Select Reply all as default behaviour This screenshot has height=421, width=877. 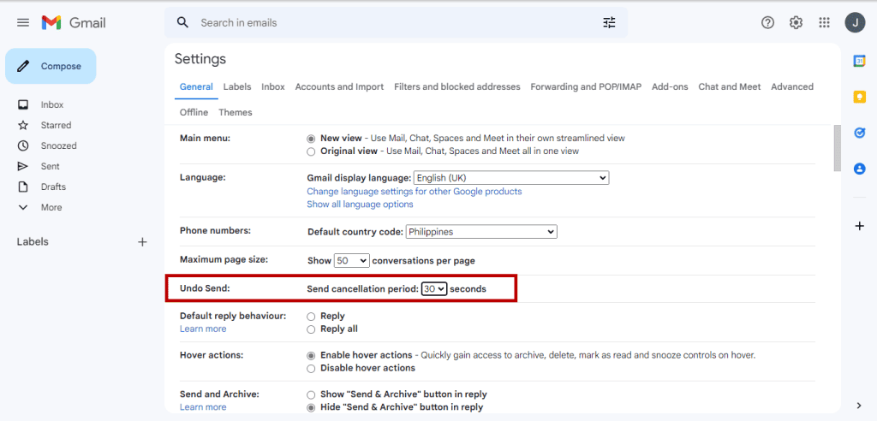[x=311, y=329]
